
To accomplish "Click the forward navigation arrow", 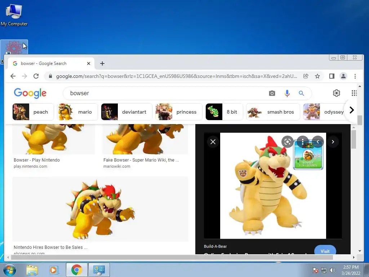I will pyautogui.click(x=25, y=76).
